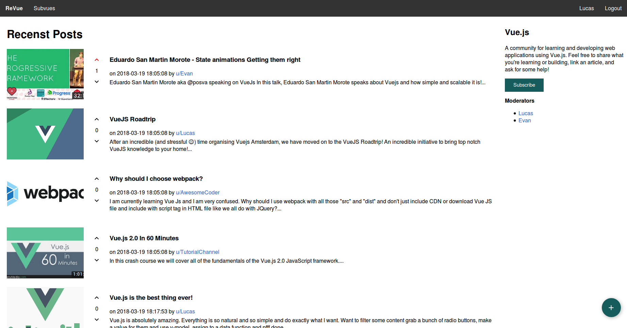Open the webpack logo thumbnail
Screen dimensions: 627x328
coord(45,193)
